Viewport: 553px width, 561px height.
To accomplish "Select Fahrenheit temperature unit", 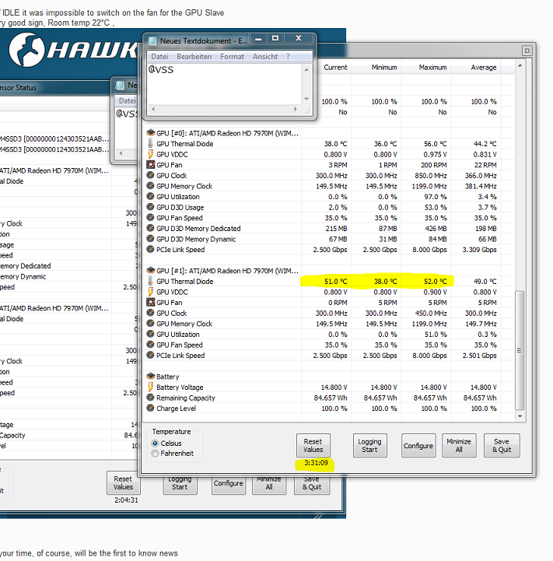I will (x=155, y=454).
